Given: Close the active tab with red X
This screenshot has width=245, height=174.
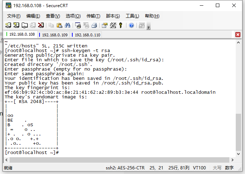Looking at the screenshot, I should [238, 35].
